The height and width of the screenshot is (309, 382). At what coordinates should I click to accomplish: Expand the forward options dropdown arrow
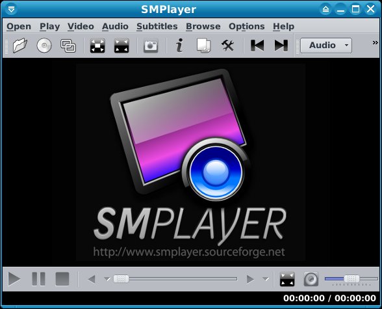tap(266, 279)
